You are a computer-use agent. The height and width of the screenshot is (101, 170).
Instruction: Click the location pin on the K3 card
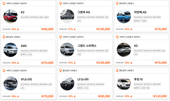(4, 3)
